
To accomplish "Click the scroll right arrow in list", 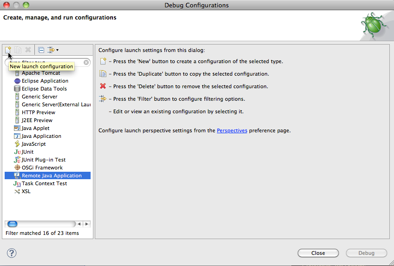I will (87, 224).
